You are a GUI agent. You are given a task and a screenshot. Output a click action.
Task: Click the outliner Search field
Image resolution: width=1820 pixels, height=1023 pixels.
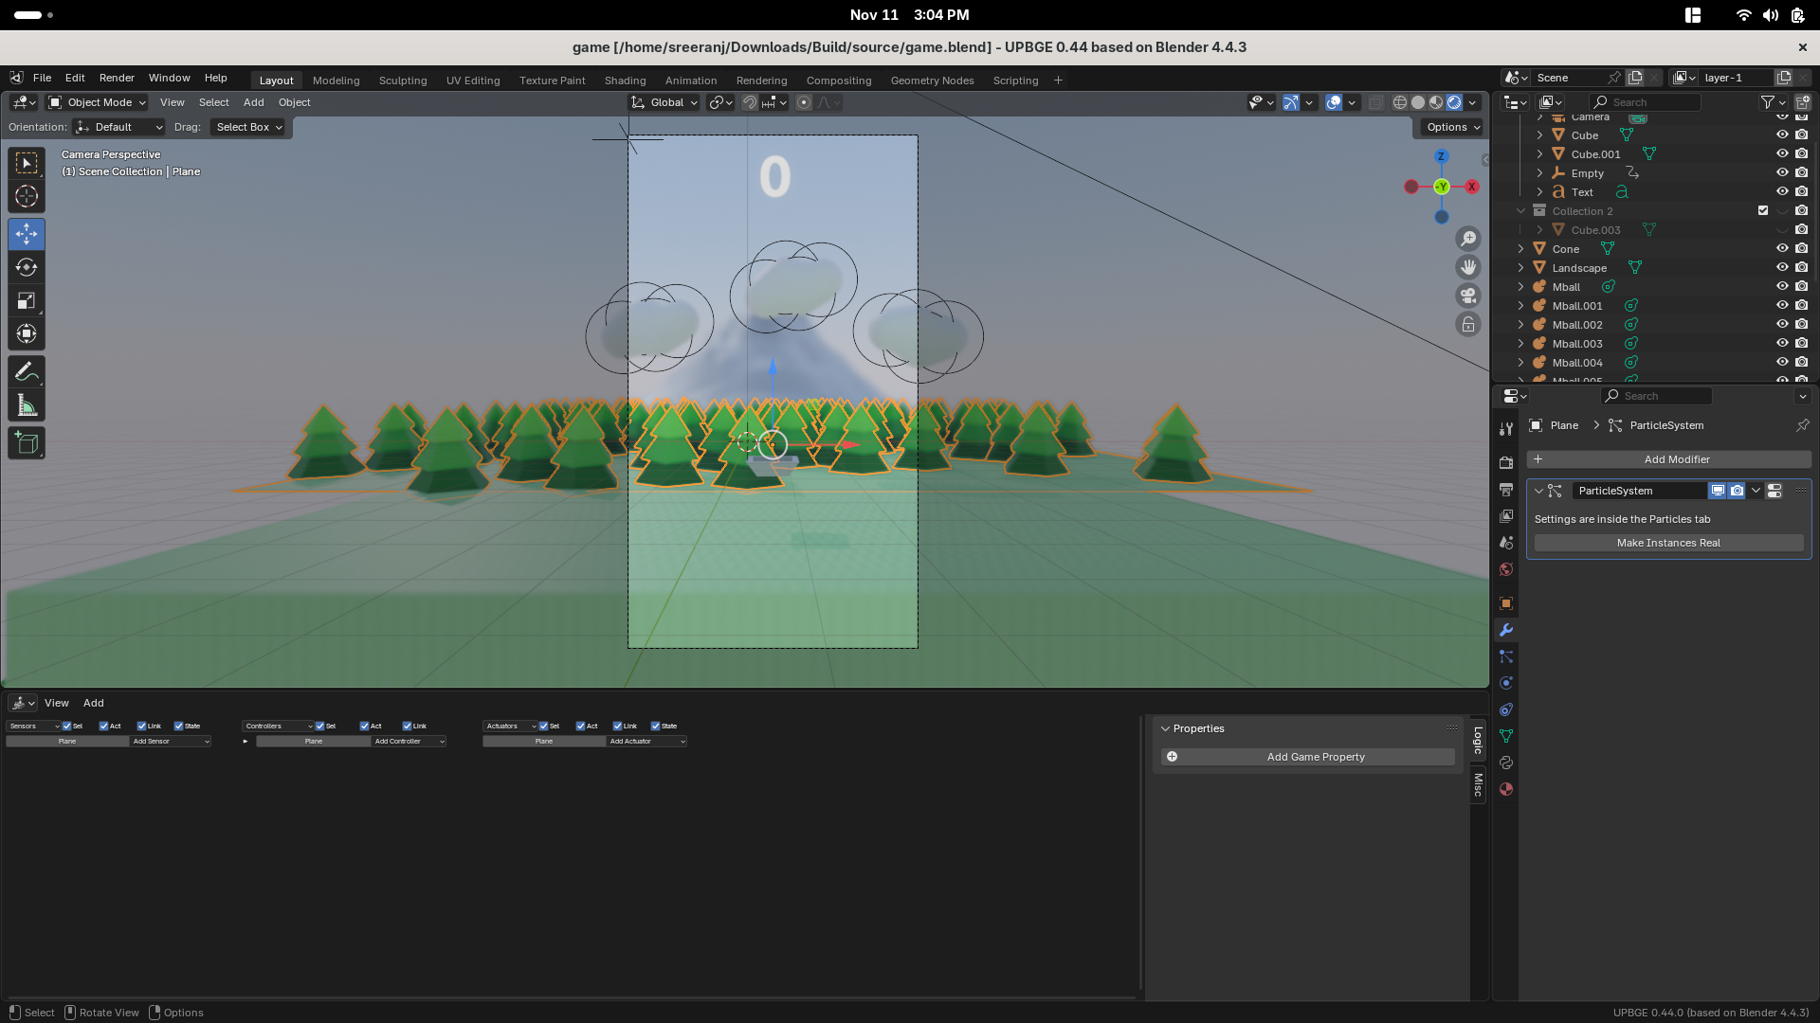click(1649, 102)
